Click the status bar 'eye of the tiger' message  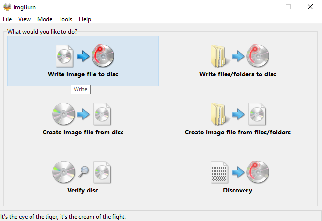coord(63,217)
